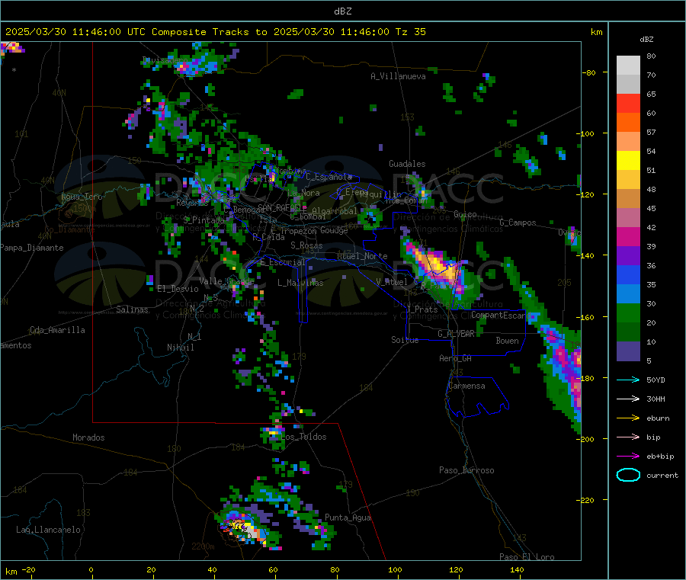This screenshot has height=580, width=686.
Task: Click the 'Cda_Amarilla' map label
Action: click(x=57, y=330)
